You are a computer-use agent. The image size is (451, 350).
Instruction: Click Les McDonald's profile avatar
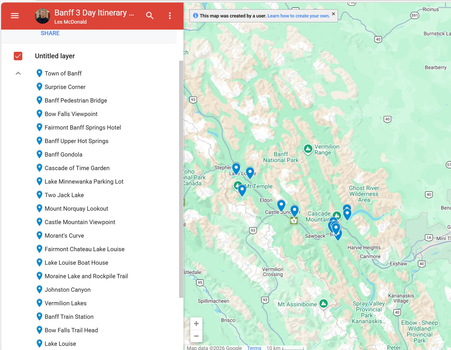click(43, 16)
